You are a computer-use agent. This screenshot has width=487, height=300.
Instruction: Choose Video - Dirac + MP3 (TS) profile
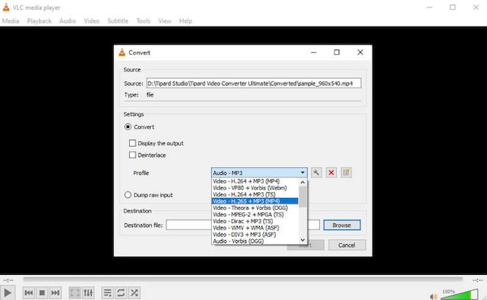tap(255, 221)
